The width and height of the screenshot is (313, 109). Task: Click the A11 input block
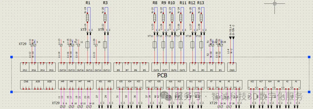[191, 85]
